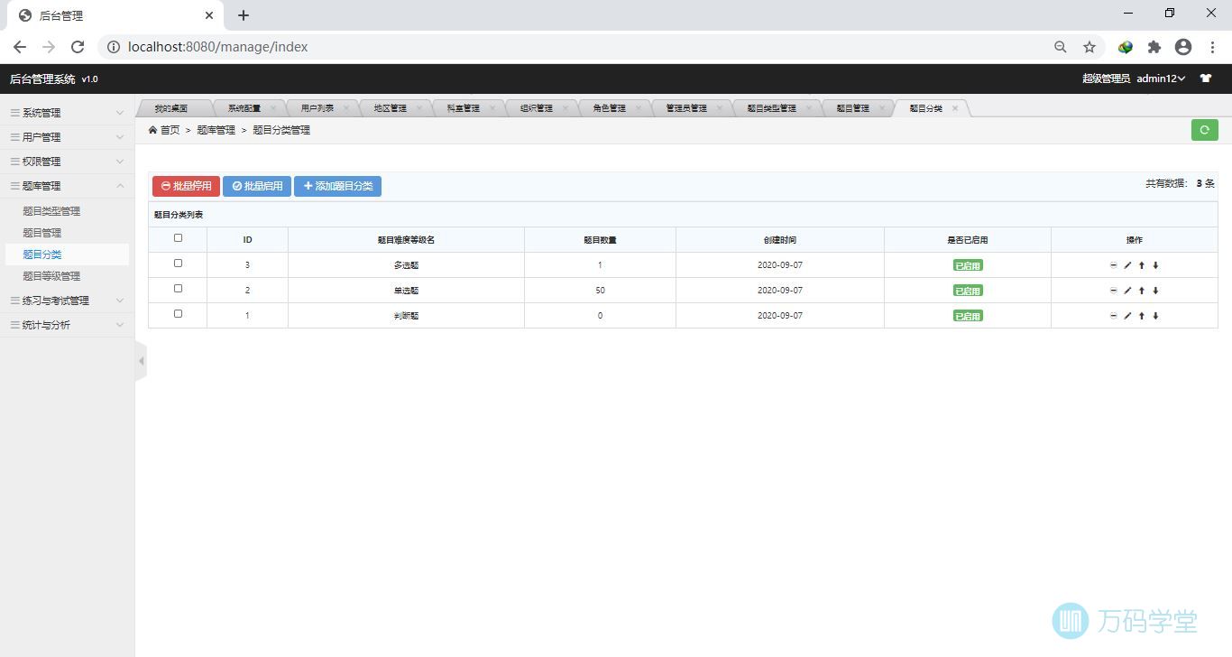Expand the 用户管理 sidebar menu chevron
Viewport: 1232px width, 657px height.
pos(120,137)
